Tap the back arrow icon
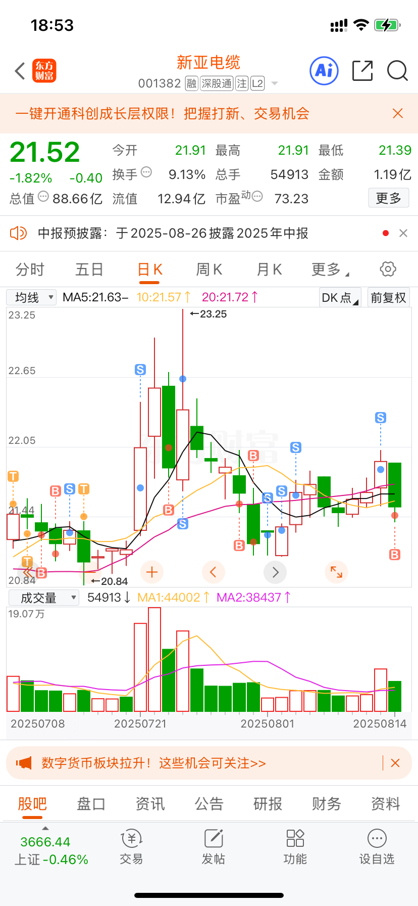This screenshot has width=418, height=906. coord(20,71)
